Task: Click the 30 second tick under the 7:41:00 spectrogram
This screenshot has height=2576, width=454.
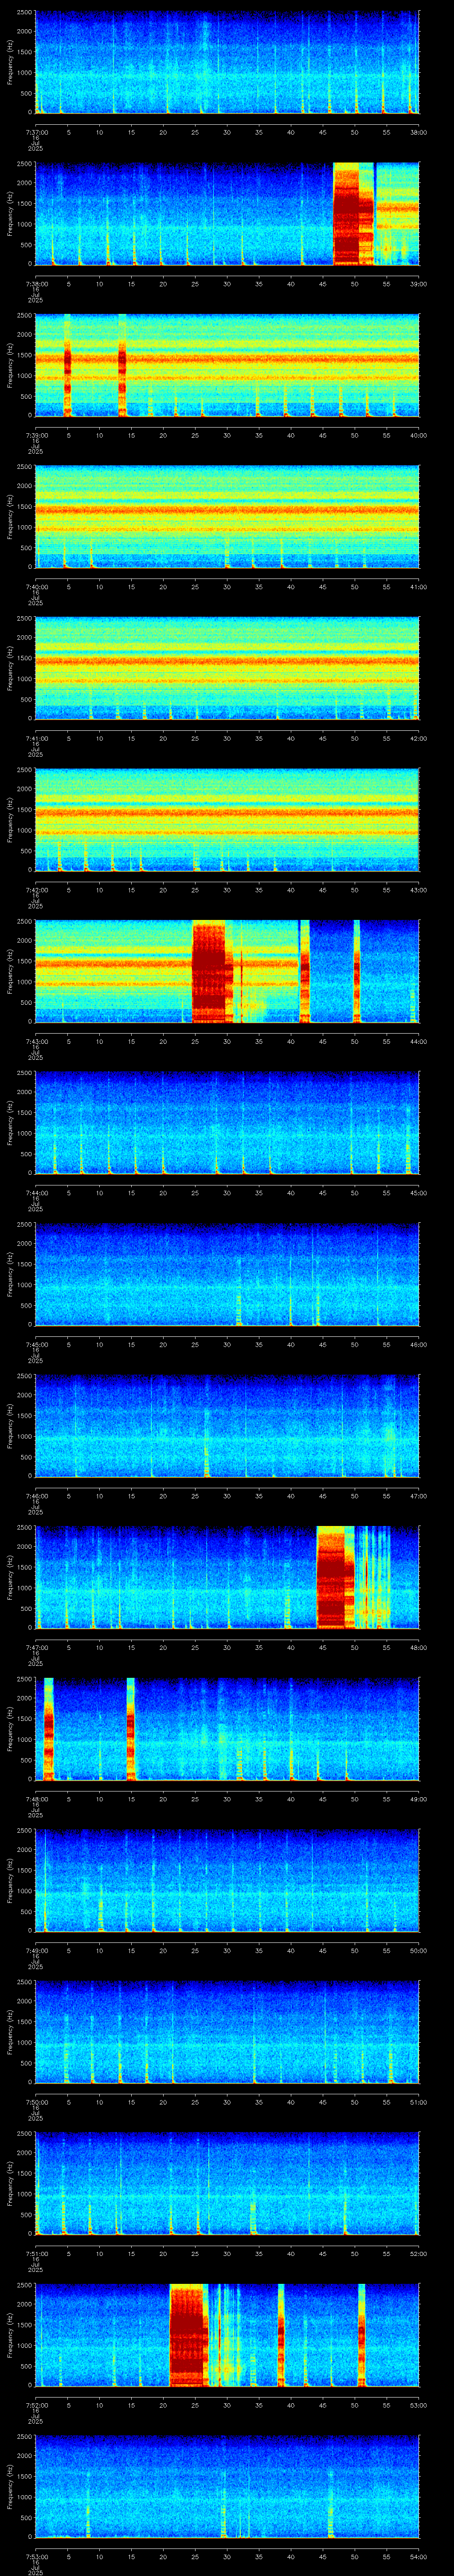Action: click(227, 738)
